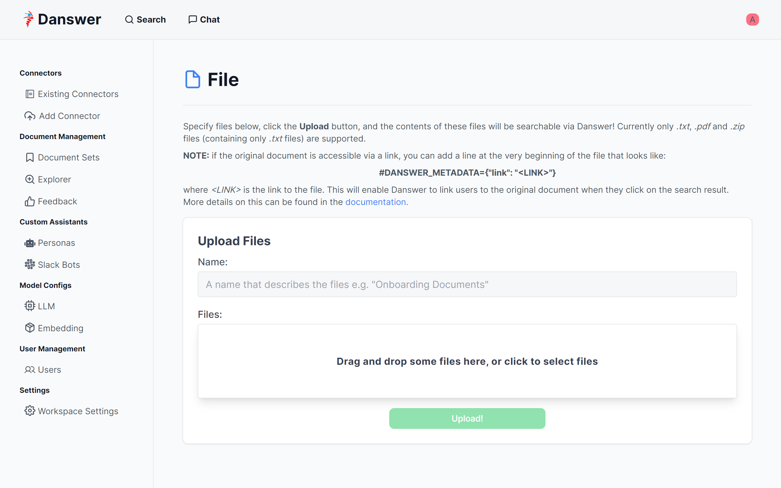Image resolution: width=781 pixels, height=488 pixels.
Task: Click the Explorer magnifier icon
Action: 30,179
